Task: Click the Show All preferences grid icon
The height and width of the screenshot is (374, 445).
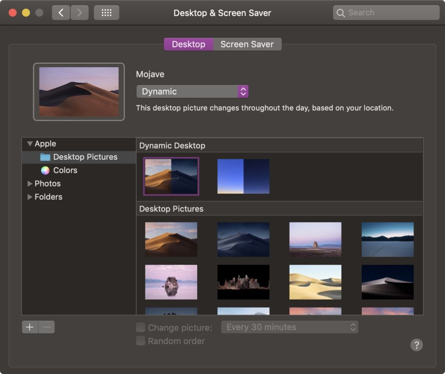Action: pyautogui.click(x=106, y=12)
